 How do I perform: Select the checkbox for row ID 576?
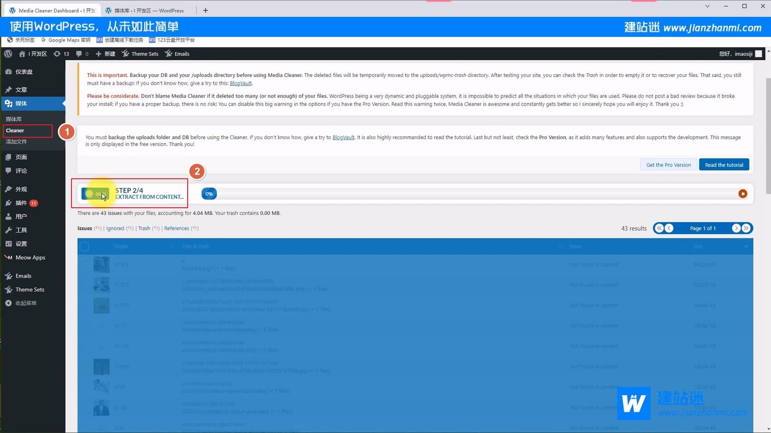coord(84,264)
